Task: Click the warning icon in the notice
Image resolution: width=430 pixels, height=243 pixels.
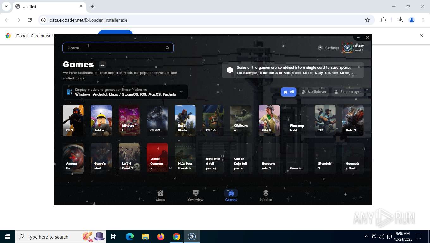Action: pos(230,70)
